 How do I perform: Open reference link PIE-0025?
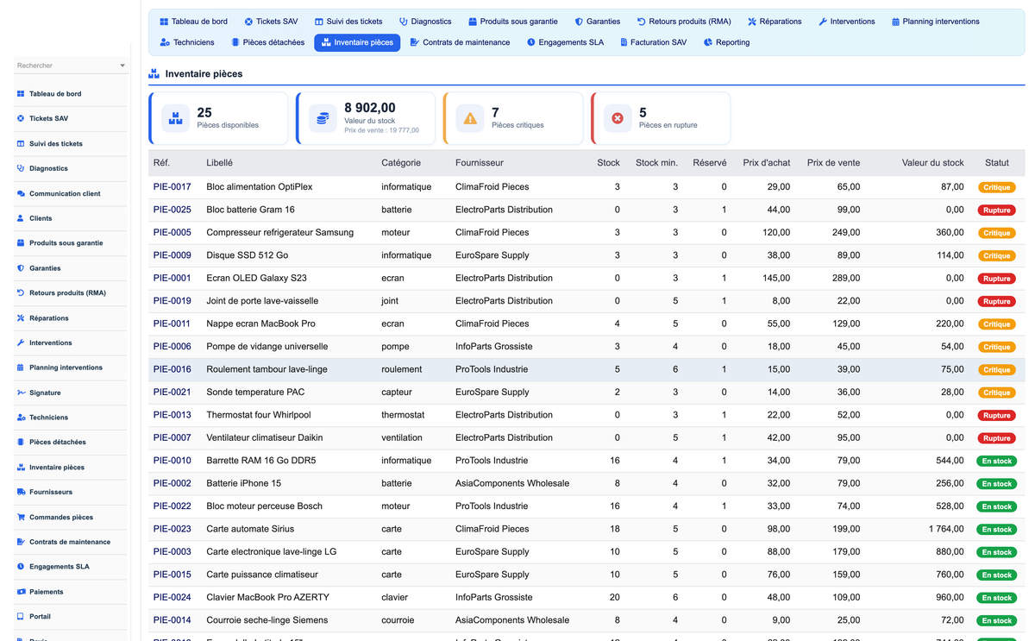172,210
